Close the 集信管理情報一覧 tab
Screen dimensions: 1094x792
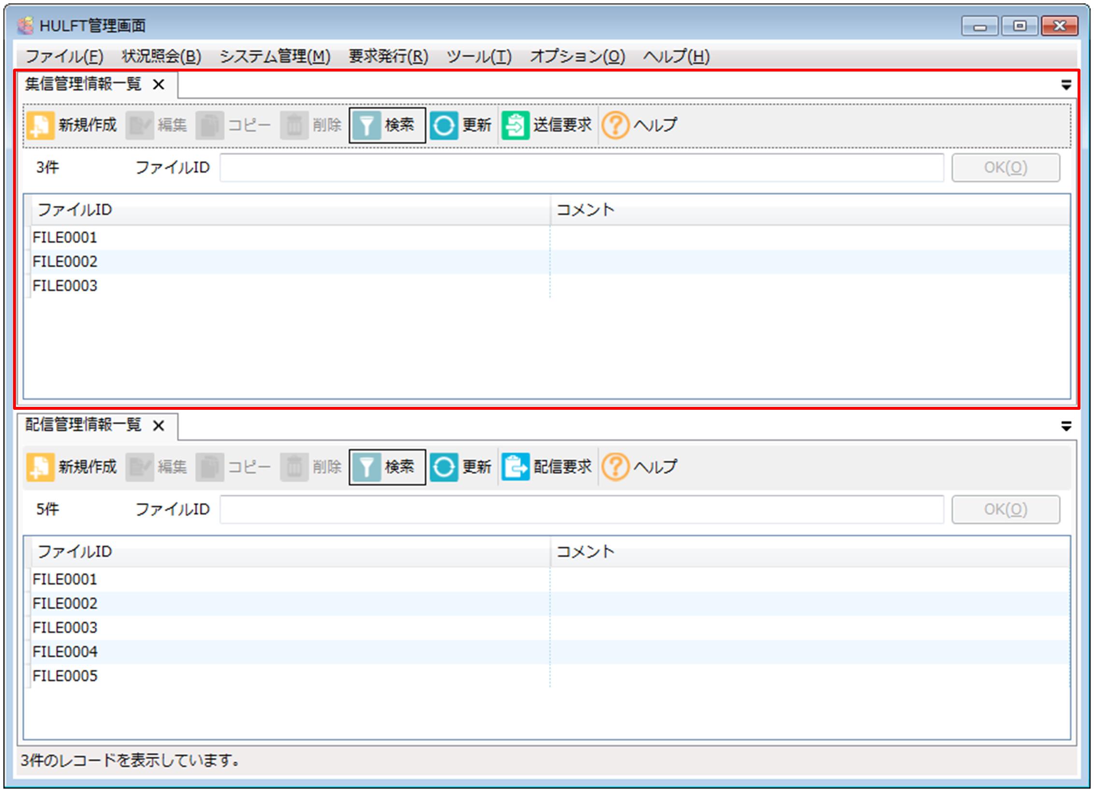pyautogui.click(x=158, y=85)
